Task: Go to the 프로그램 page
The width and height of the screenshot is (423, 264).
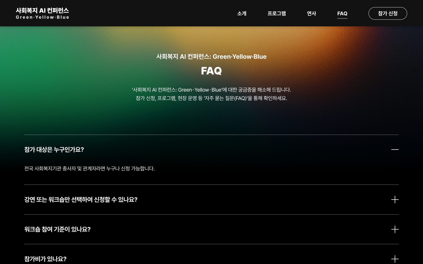Action: click(x=277, y=13)
